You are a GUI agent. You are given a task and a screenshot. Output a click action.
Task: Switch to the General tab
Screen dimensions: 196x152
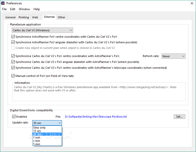coord(10,17)
